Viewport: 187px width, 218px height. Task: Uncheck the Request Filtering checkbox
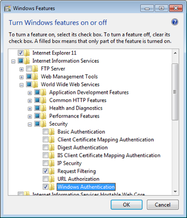pos(46,171)
